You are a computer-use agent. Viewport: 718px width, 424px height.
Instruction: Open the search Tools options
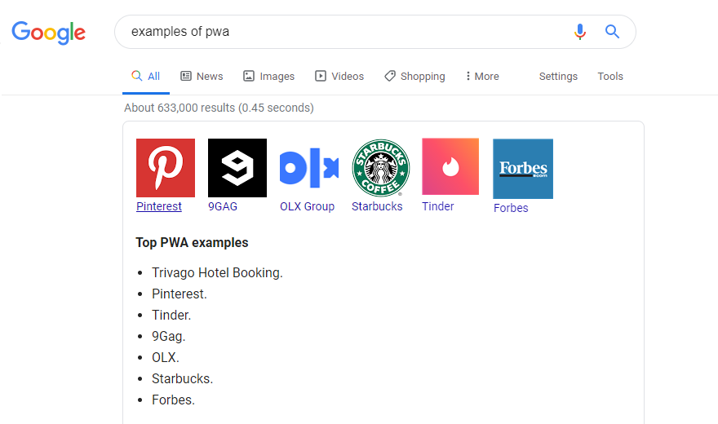610,76
